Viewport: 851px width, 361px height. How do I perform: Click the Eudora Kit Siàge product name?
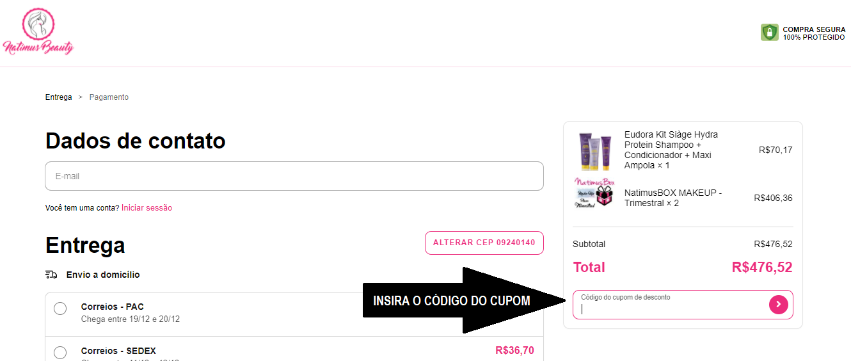tap(671, 150)
